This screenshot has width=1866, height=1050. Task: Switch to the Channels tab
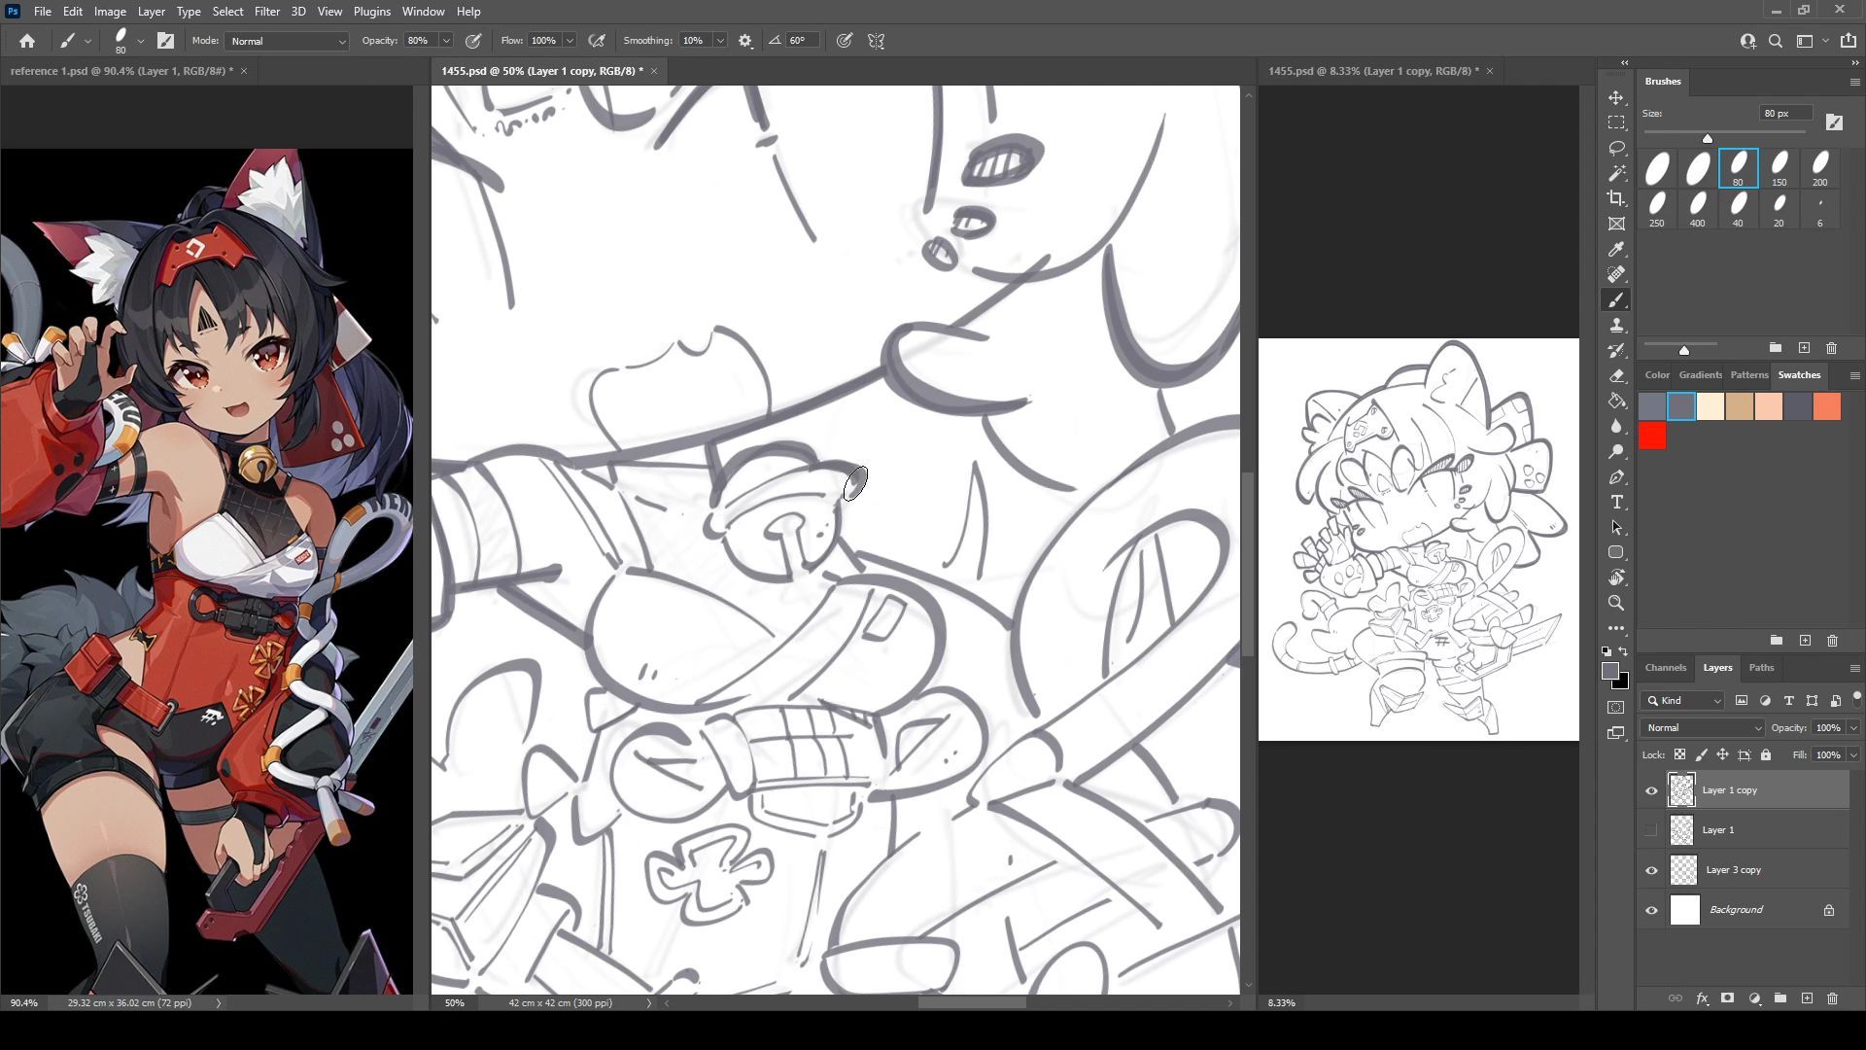1665,668
